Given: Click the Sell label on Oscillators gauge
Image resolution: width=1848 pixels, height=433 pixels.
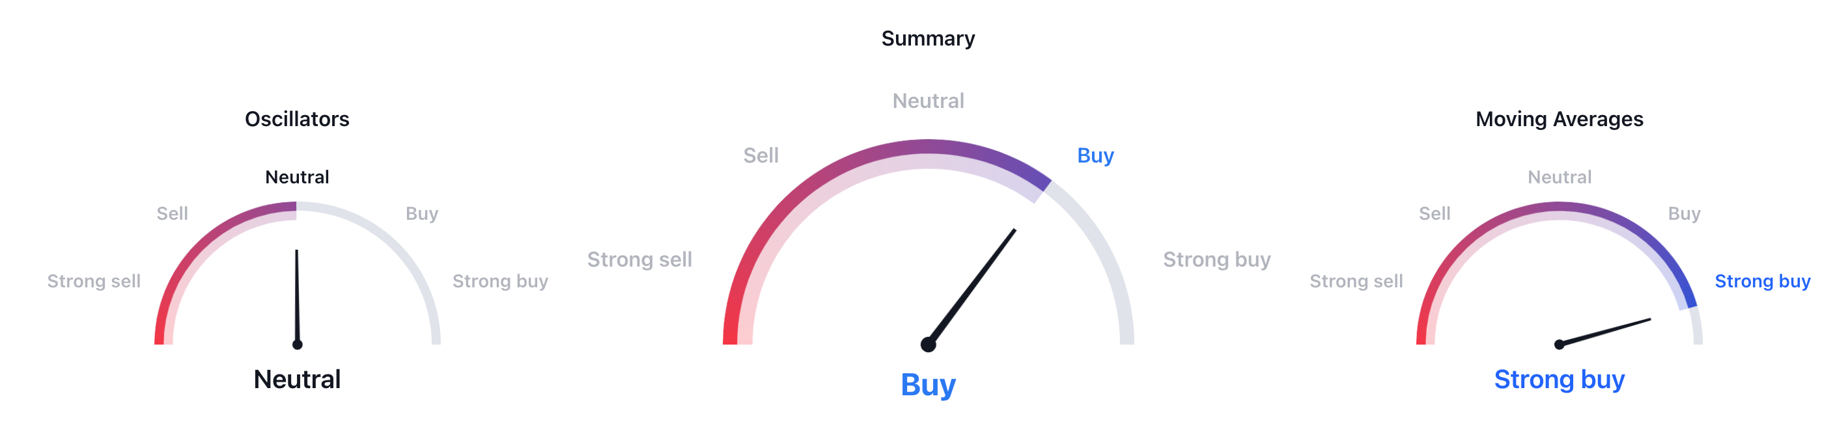Looking at the screenshot, I should click(x=172, y=213).
